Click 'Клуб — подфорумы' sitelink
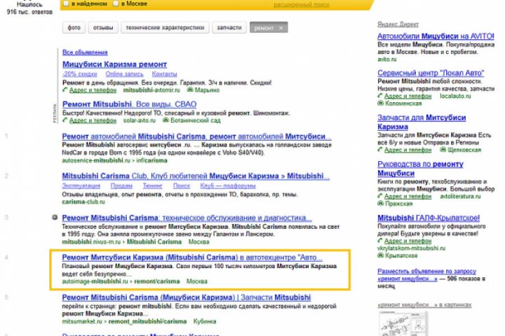Screen dimensions: 505x336 (228, 185)
